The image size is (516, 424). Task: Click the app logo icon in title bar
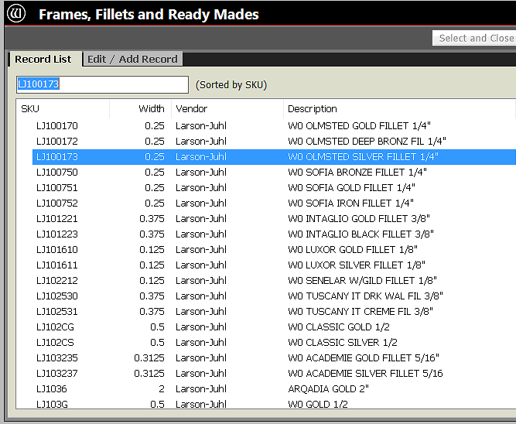pyautogui.click(x=17, y=14)
